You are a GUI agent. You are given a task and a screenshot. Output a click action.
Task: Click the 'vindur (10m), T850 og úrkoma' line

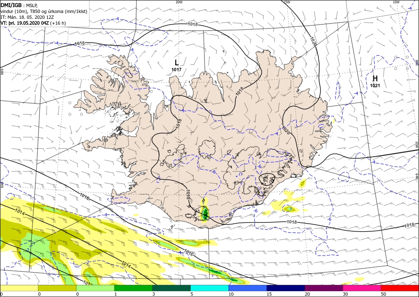tap(44, 11)
